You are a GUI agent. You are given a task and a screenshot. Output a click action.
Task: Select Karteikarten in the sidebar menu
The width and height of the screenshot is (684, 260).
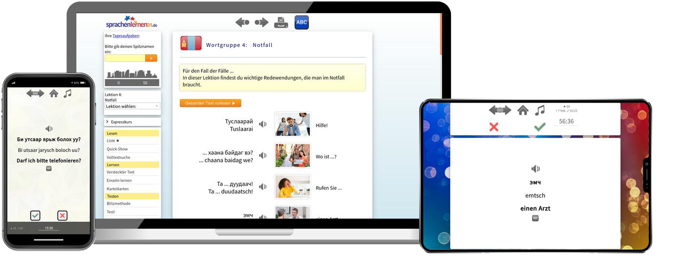point(118,188)
